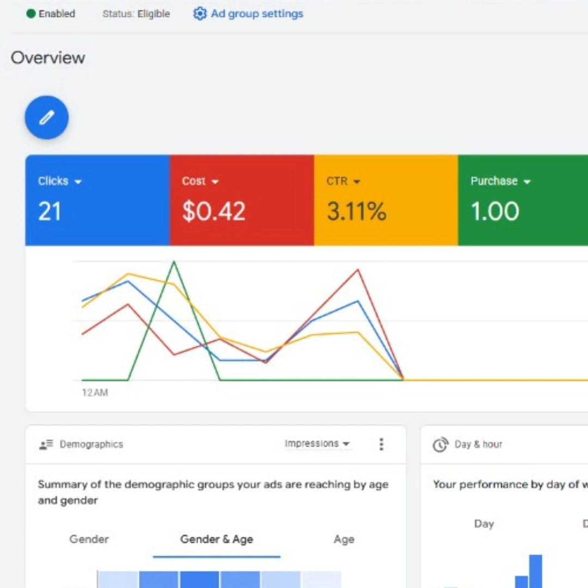This screenshot has height=588, width=588.
Task: Select the Gender & Age tab
Action: pos(216,540)
